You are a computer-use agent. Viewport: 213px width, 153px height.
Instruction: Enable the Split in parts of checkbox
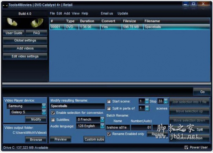pos(109,108)
